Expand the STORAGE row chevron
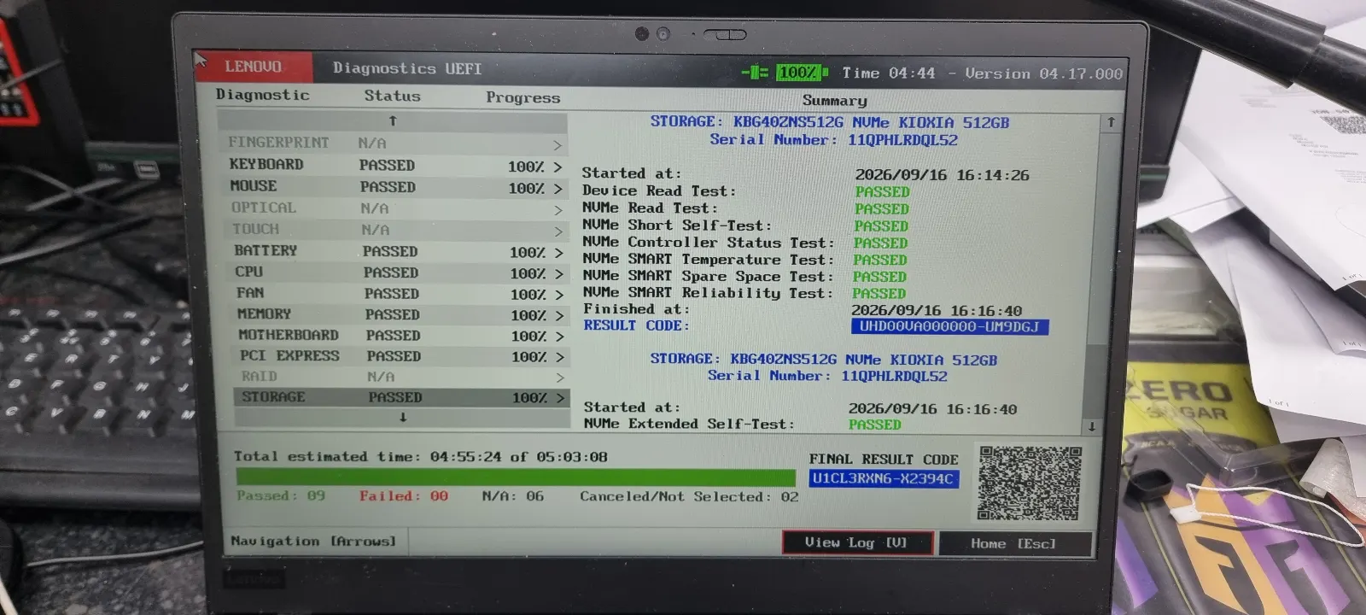This screenshot has width=1366, height=615. pyautogui.click(x=561, y=398)
